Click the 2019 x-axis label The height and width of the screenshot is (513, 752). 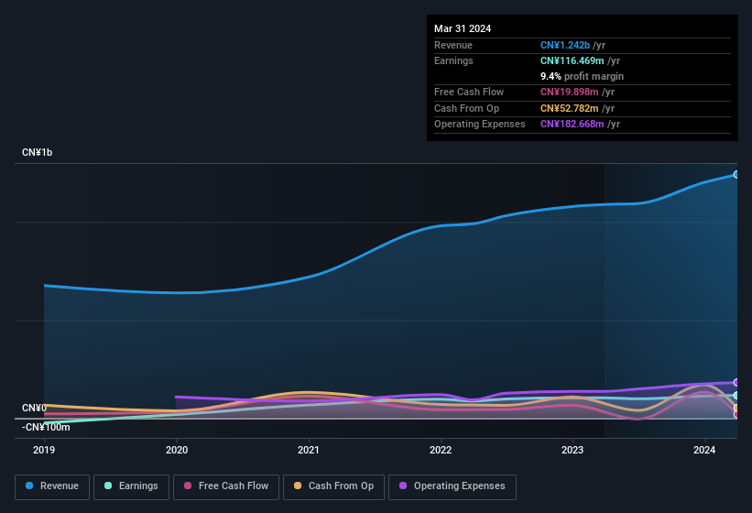[x=44, y=450]
